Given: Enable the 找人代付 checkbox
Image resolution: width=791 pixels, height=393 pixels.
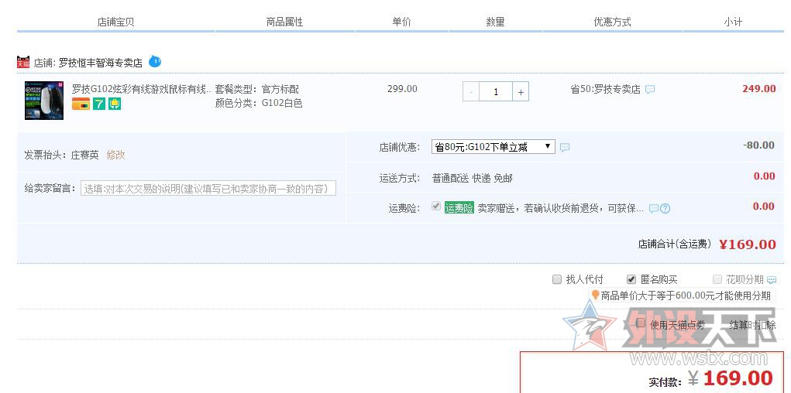Looking at the screenshot, I should click(556, 279).
